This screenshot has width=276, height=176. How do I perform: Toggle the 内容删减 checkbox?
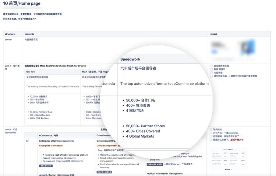[x=210, y=137]
